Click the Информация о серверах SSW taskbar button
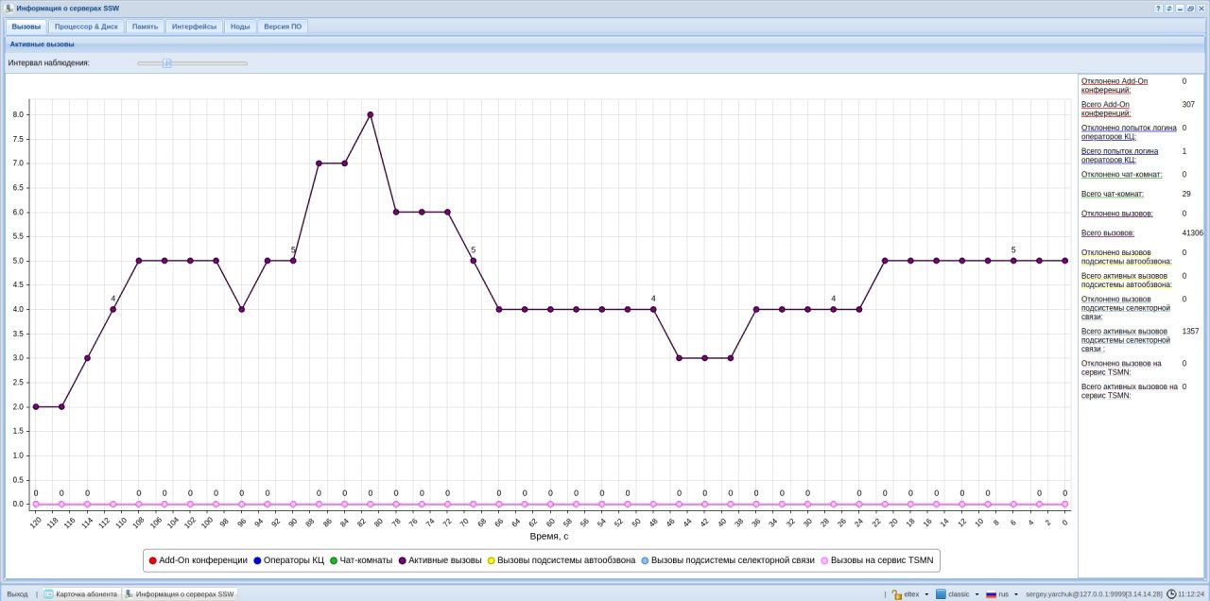 (180, 594)
